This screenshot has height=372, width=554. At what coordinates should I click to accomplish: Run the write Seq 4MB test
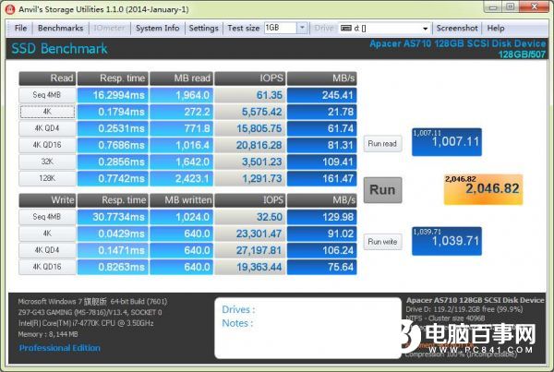tap(47, 217)
